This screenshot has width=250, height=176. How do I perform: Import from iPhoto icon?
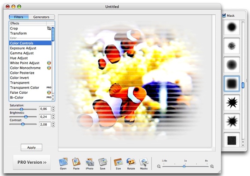[90, 162]
